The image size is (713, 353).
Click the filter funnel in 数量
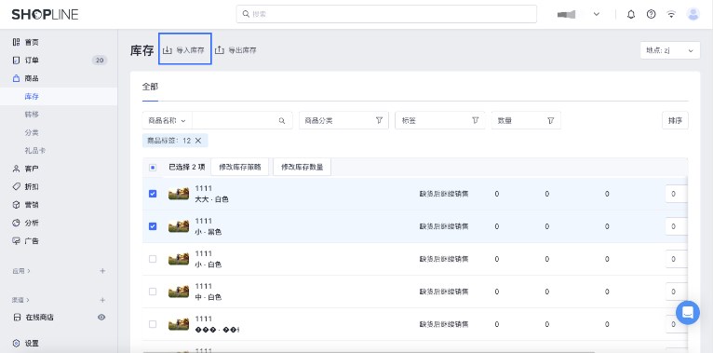551,120
